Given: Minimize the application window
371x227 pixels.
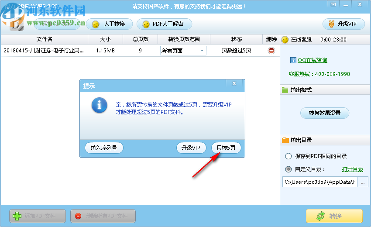Looking at the screenshot, I should 345,4.
